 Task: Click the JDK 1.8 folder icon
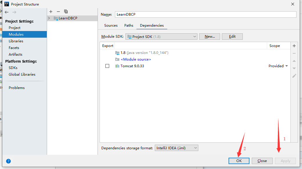click(117, 53)
